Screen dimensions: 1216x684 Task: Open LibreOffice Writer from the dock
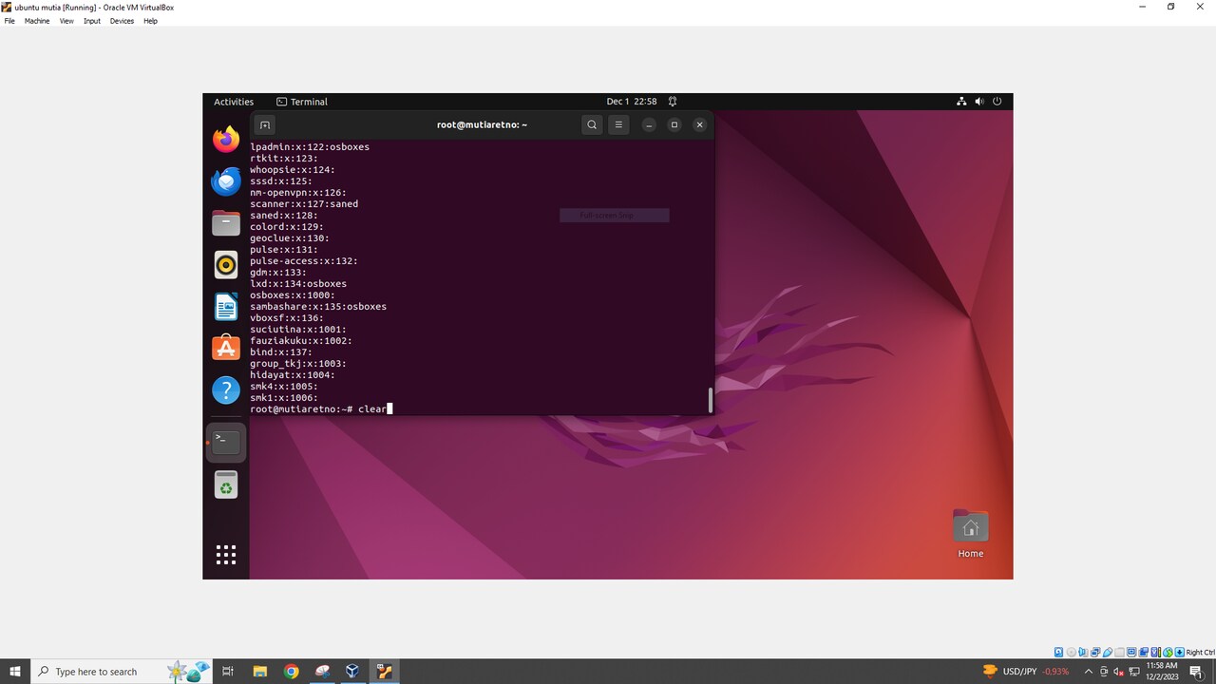pos(226,307)
